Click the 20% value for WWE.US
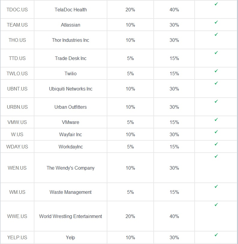 click(130, 216)
